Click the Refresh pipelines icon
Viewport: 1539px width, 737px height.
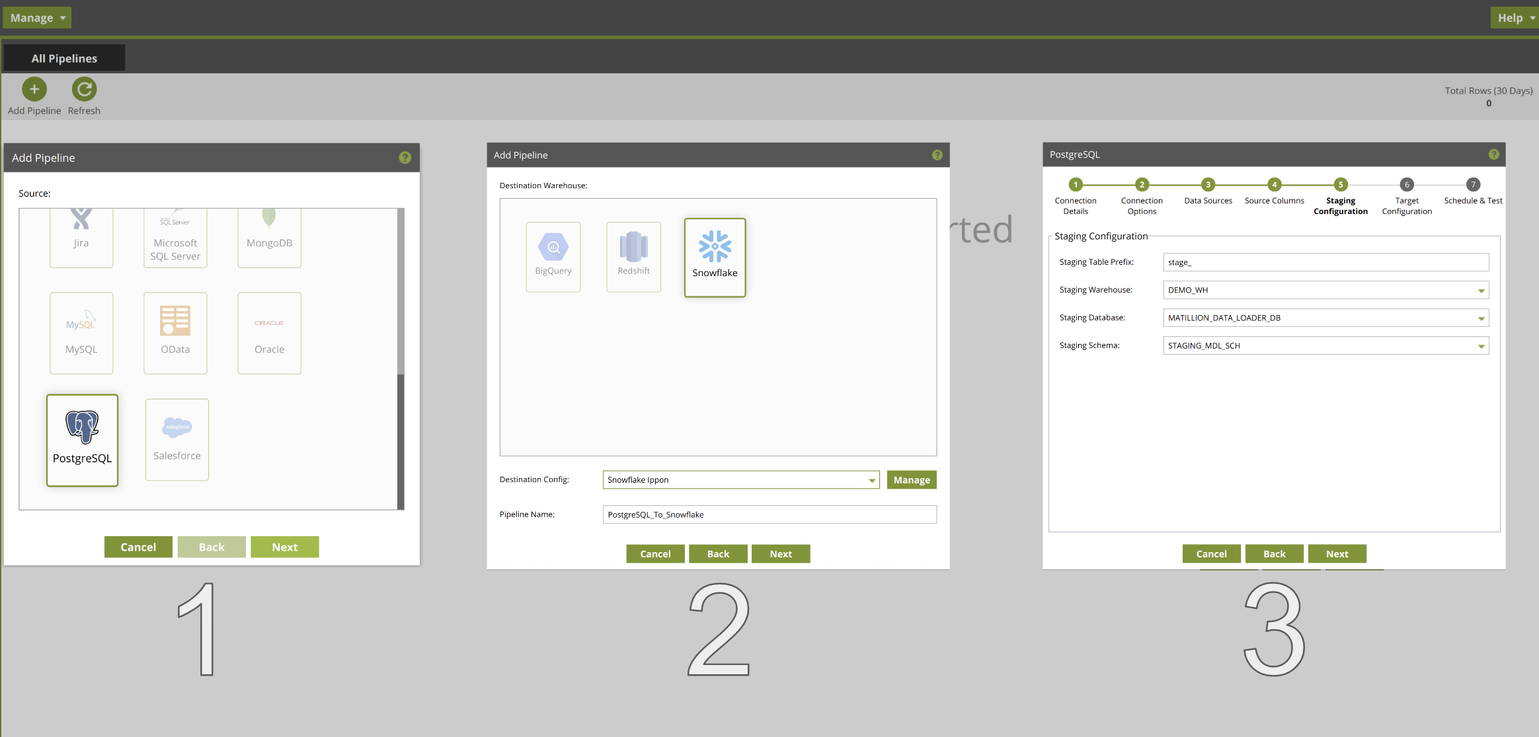point(84,89)
